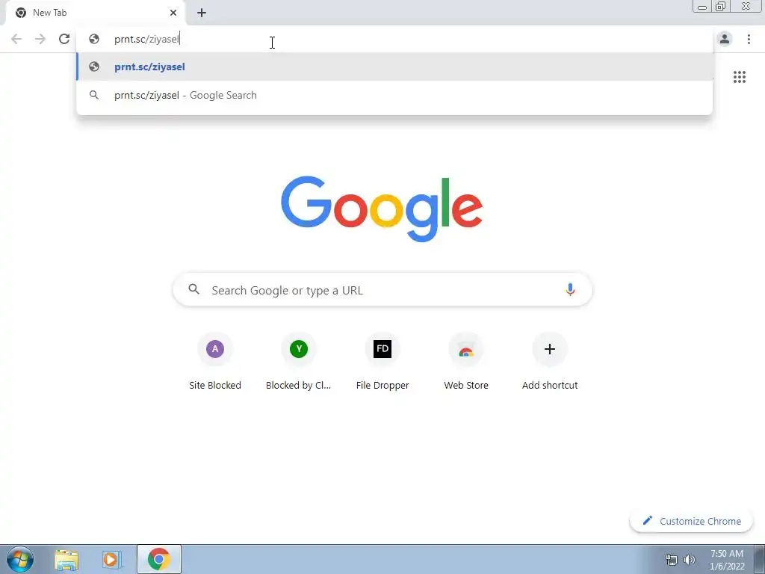Choose the prnt.sc/ziyasel Google Search suggestion
The image size is (765, 574).
point(394,95)
